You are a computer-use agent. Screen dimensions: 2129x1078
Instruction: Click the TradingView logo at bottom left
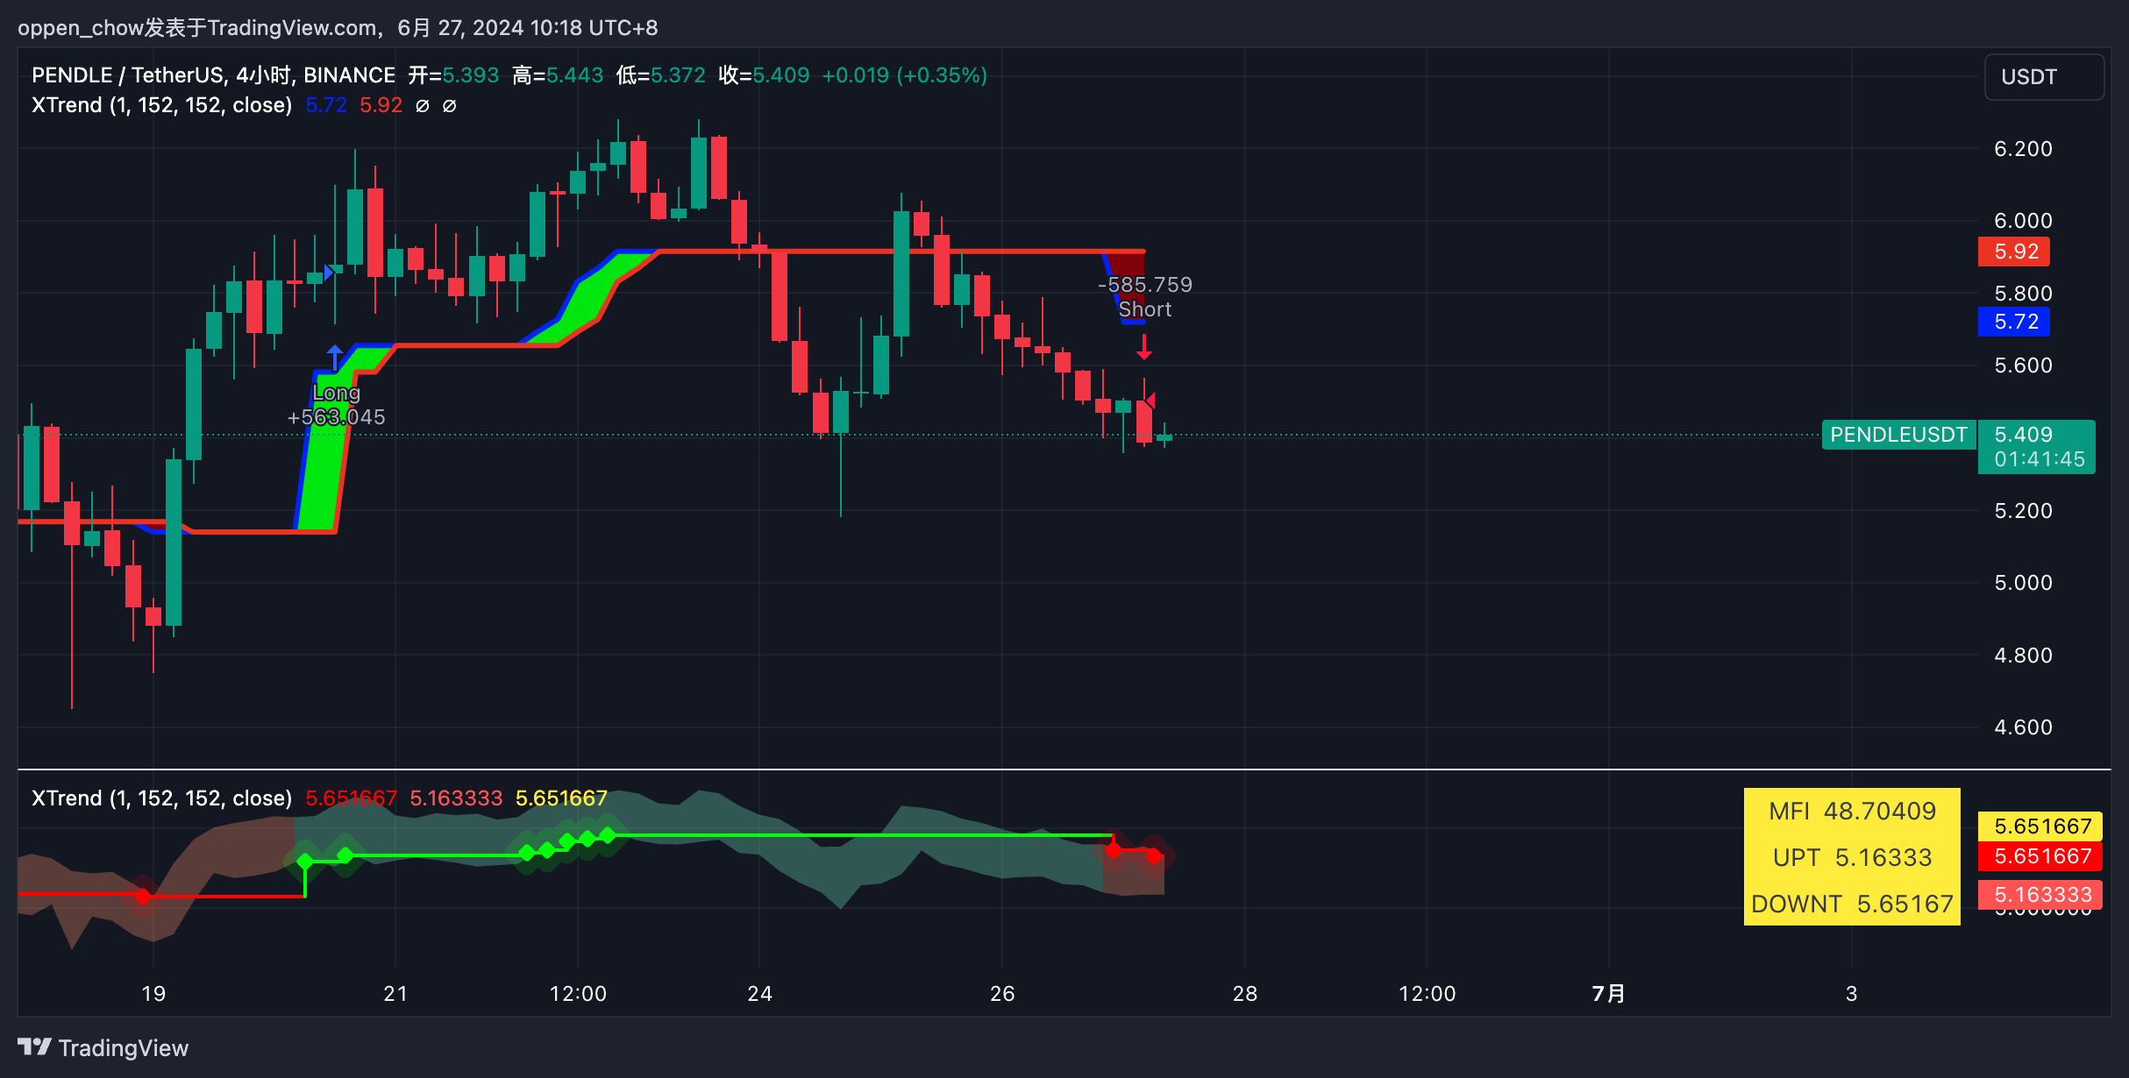(x=103, y=1047)
